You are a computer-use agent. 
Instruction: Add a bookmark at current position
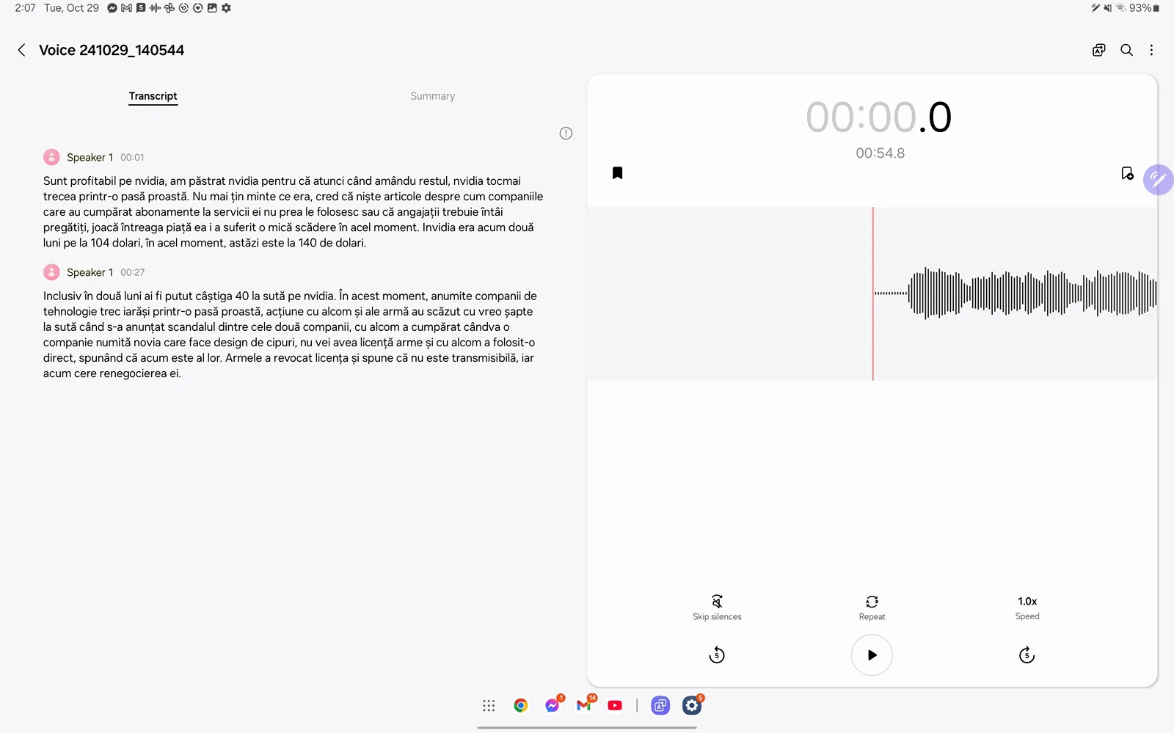click(1127, 173)
